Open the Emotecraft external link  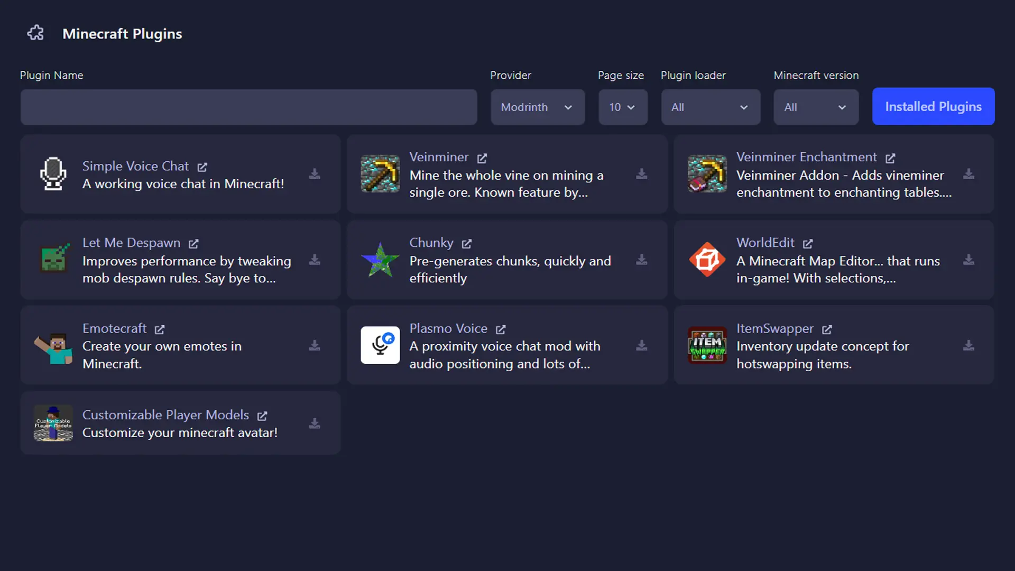click(x=160, y=329)
